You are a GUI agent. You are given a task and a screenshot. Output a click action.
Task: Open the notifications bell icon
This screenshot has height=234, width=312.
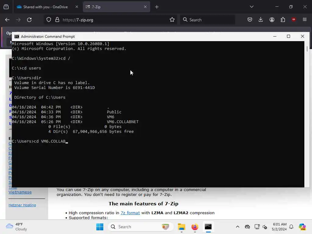(291, 227)
